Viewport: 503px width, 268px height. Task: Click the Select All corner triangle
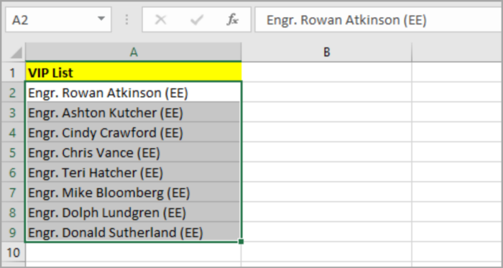pos(16,52)
